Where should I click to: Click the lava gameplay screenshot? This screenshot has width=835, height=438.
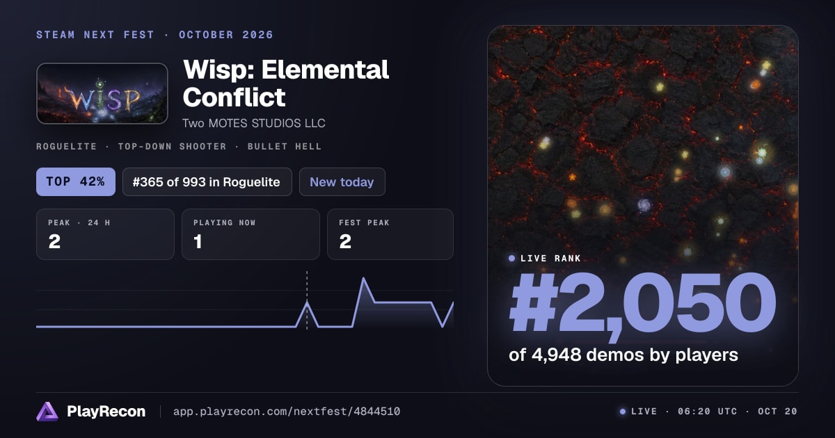click(642, 206)
